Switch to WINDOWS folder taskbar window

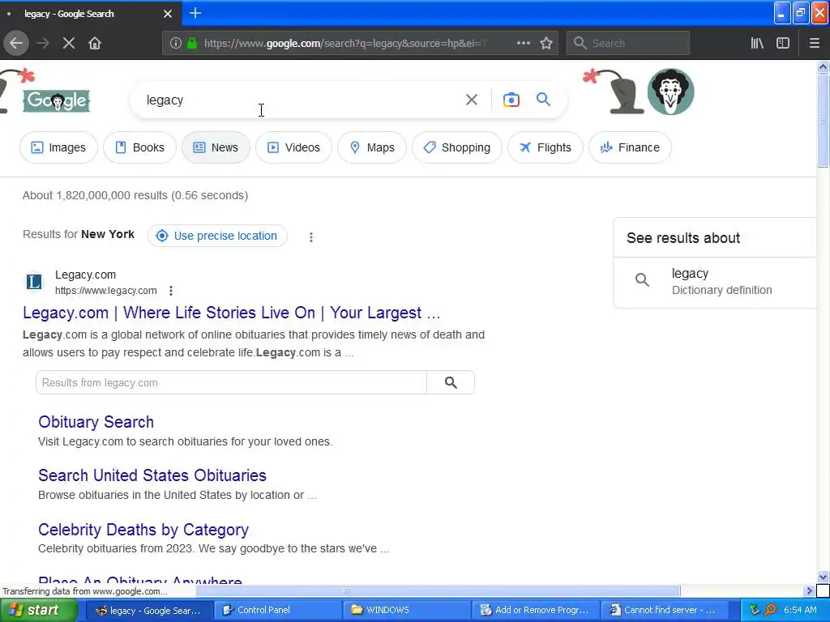point(407,610)
